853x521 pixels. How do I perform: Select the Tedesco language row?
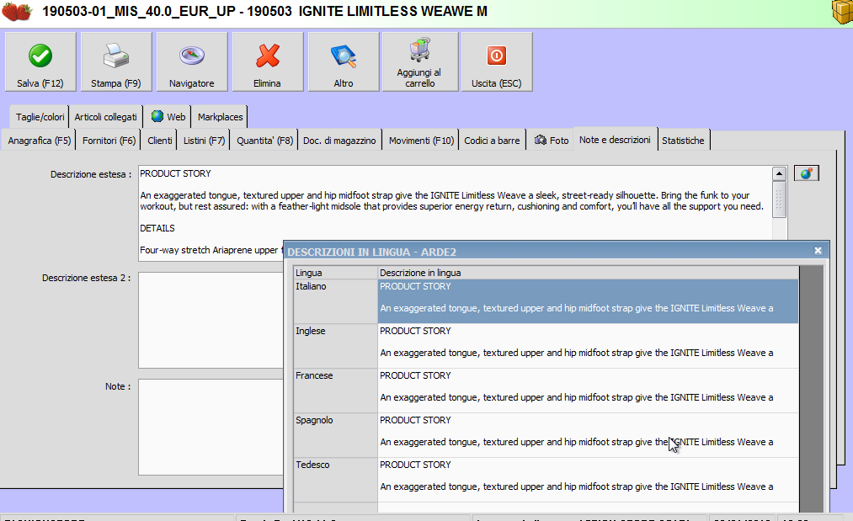tap(336, 480)
